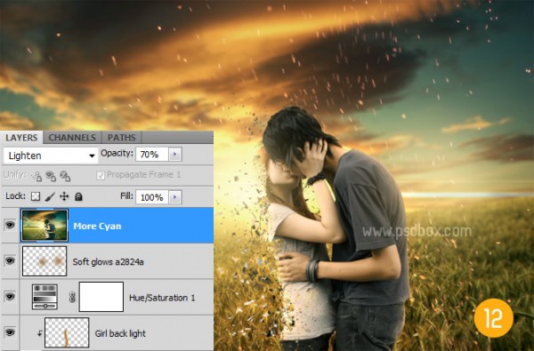
Task: Click the unify layer visibility icon
Action: [x=51, y=176]
